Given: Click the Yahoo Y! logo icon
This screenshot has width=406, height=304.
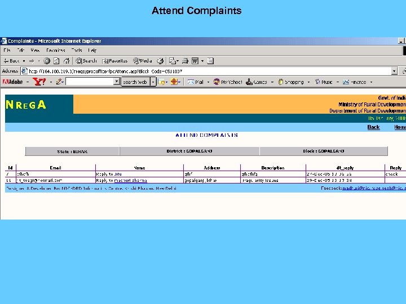Looking at the screenshot, I should click(39, 82).
